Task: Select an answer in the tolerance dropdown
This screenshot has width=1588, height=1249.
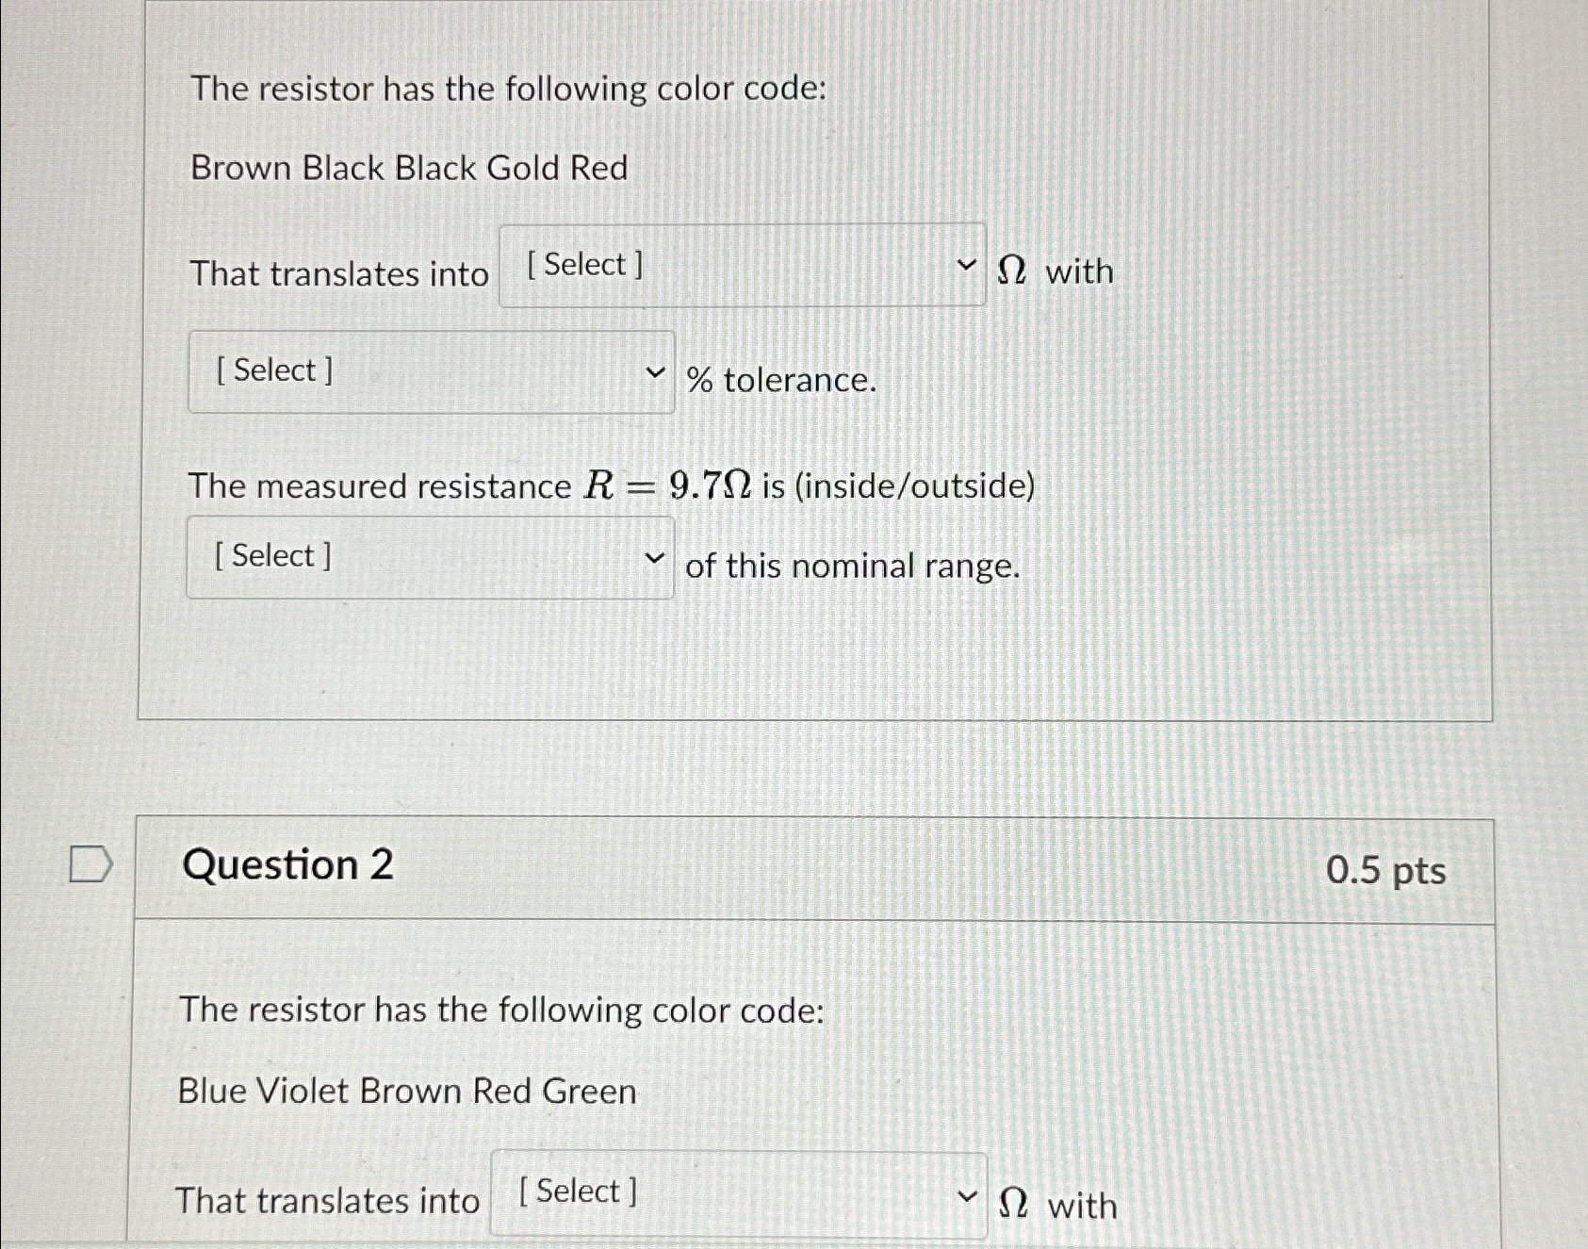Action: coord(432,370)
